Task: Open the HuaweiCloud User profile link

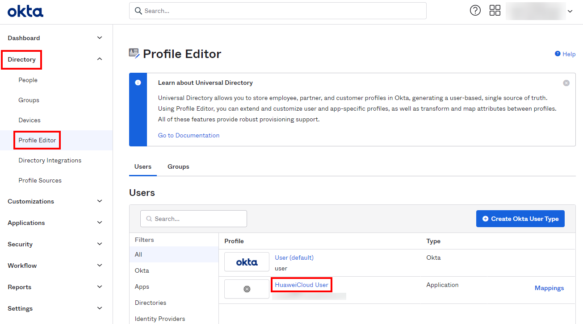Action: point(302,285)
